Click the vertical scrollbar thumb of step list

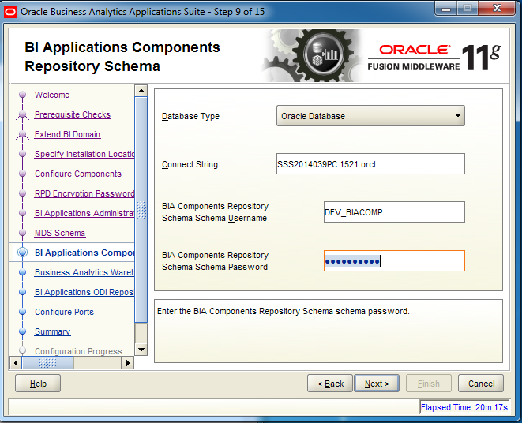pyautogui.click(x=141, y=210)
